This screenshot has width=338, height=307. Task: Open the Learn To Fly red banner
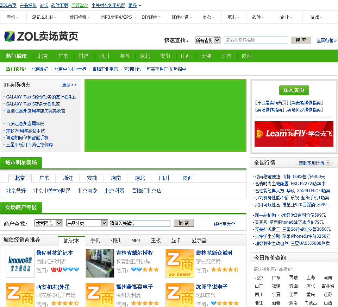294,134
